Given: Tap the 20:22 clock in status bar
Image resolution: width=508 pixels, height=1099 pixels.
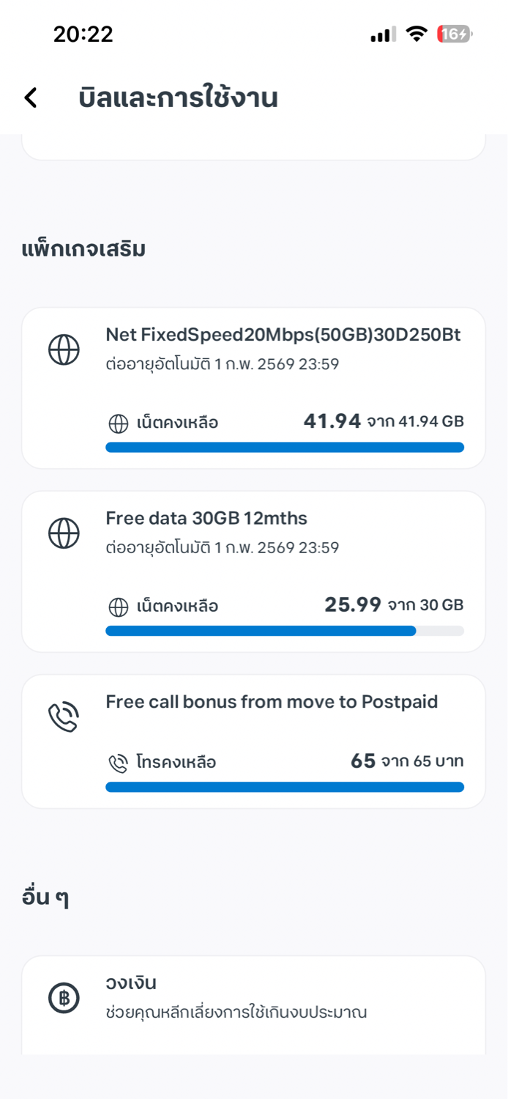Looking at the screenshot, I should coord(83,34).
